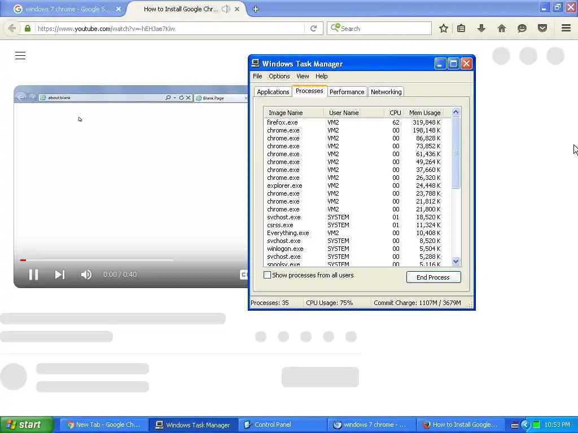
Task: Select chrome.exe using 198,148 K
Action: [x=357, y=130]
